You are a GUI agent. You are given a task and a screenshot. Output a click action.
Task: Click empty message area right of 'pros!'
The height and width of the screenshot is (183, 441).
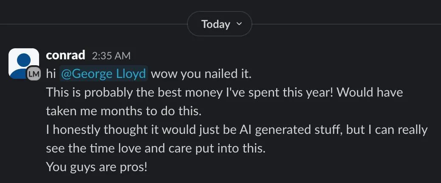[x=276, y=167]
